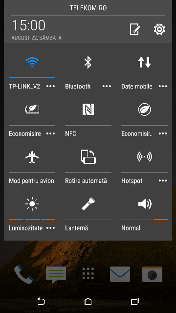Viewport: 176px width, 313px height.
Task: Toggle Wi-Fi TP-LINK_V2 off
Action: click(32, 62)
